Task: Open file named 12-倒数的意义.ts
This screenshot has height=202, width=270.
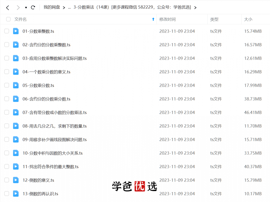Action: 38,180
